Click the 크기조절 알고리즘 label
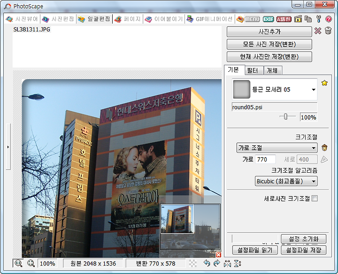This screenshot has width=338, height=274. [x=294, y=171]
